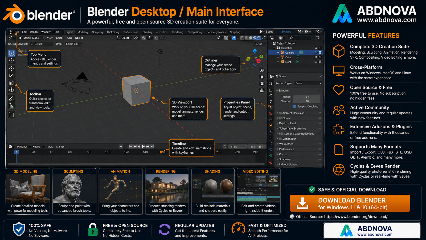Toggle Collection visibility eye icon
Image resolution: width=426 pixels, height=240 pixels.
click(316, 48)
